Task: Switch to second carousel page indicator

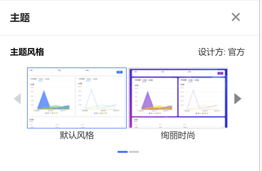Action: pyautogui.click(x=134, y=152)
